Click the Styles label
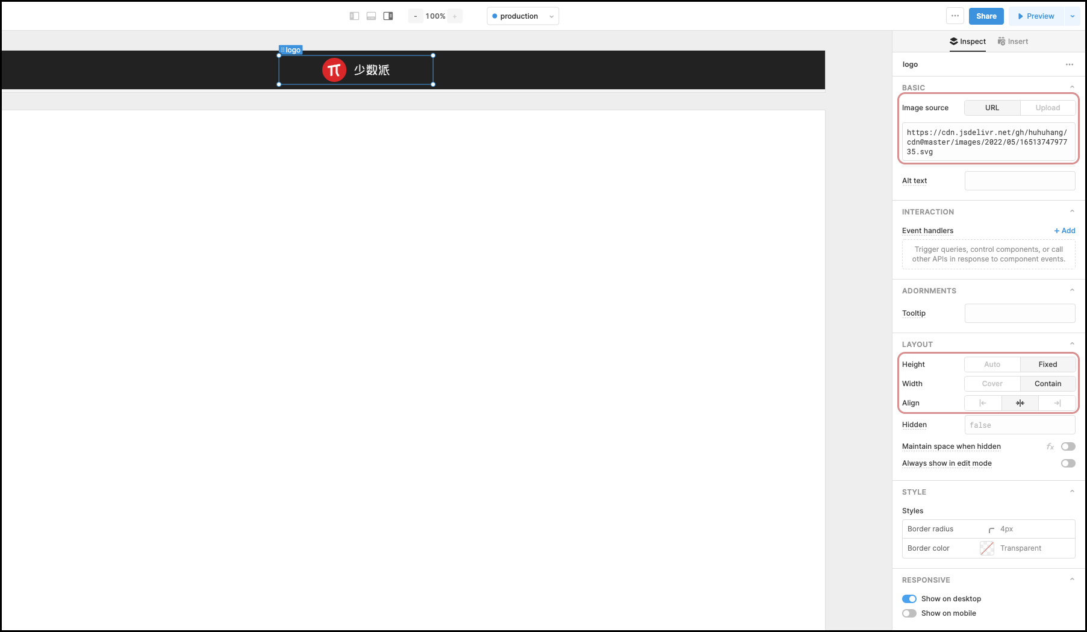Image resolution: width=1087 pixels, height=632 pixels. tap(912, 511)
